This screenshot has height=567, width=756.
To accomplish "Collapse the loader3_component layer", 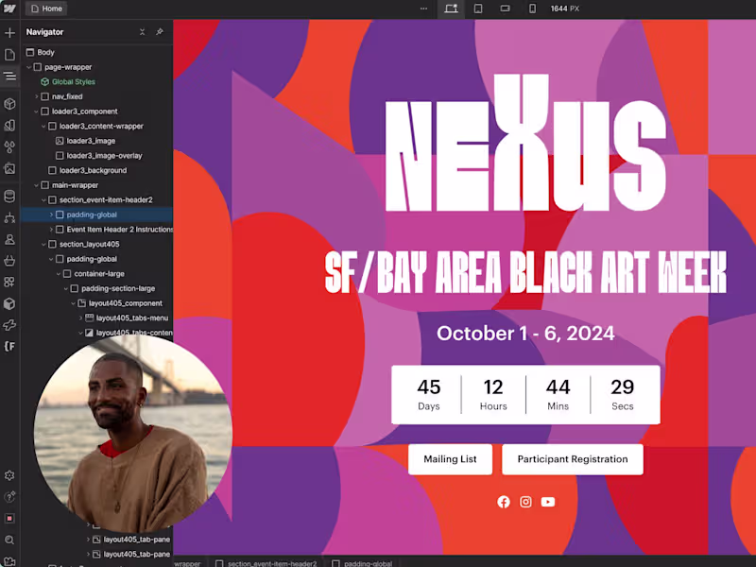I will pos(36,111).
